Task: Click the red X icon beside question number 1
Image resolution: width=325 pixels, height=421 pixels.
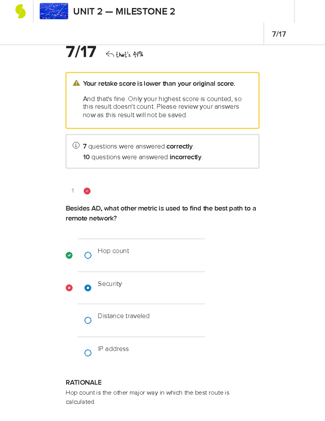Action: click(x=87, y=191)
